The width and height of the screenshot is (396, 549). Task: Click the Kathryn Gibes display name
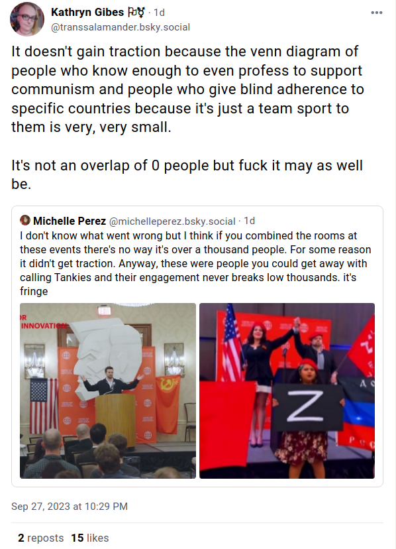click(x=87, y=12)
